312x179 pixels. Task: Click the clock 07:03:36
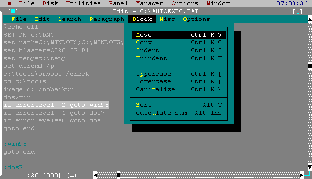(292, 3)
